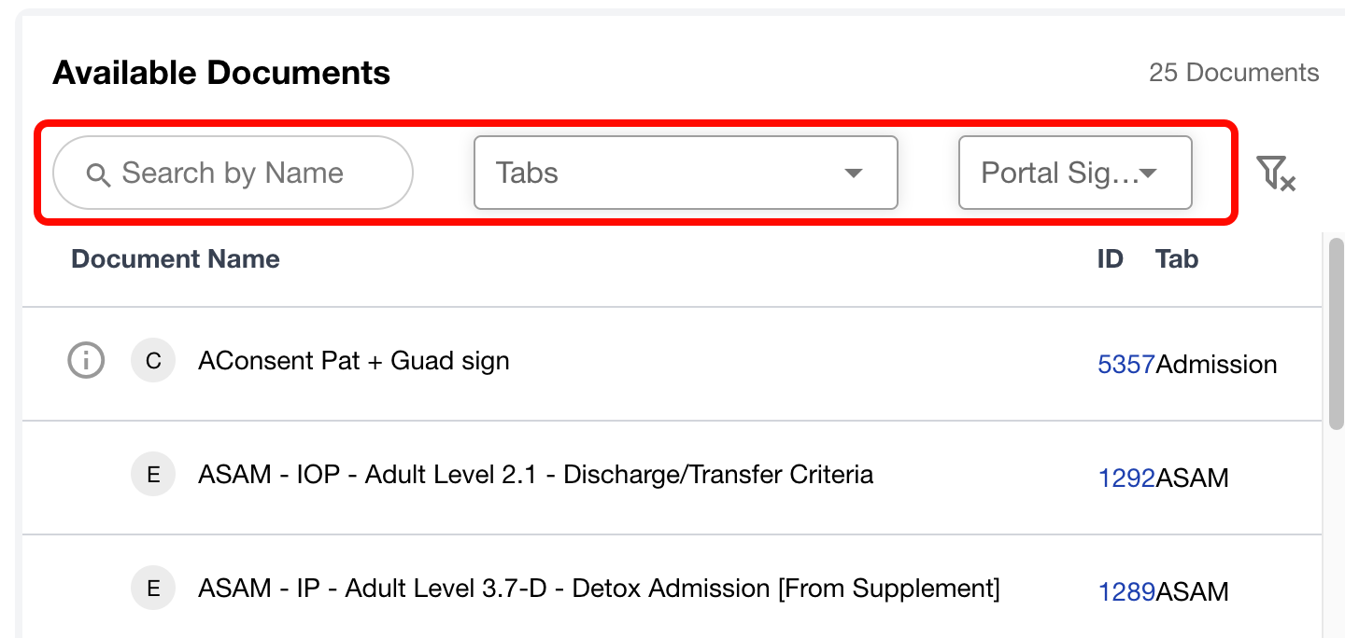Click the E badge for ASAM IOP document
This screenshot has width=1345, height=638.
153,475
